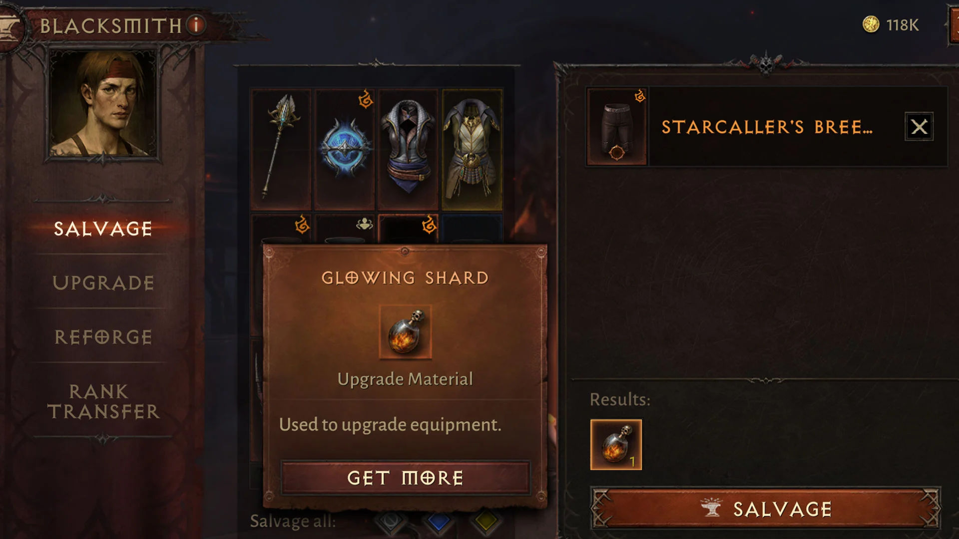The image size is (959, 539).
Task: Click the Glowing Shard icon in the popup
Action: click(x=405, y=332)
